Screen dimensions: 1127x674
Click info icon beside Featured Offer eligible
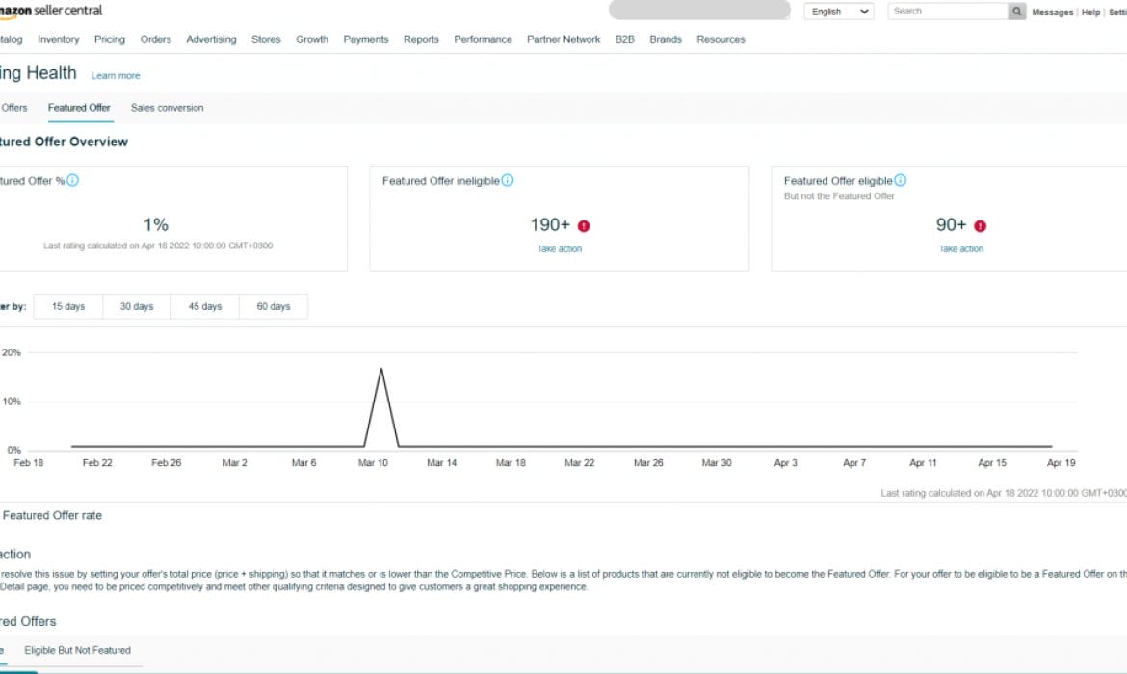coord(900,180)
